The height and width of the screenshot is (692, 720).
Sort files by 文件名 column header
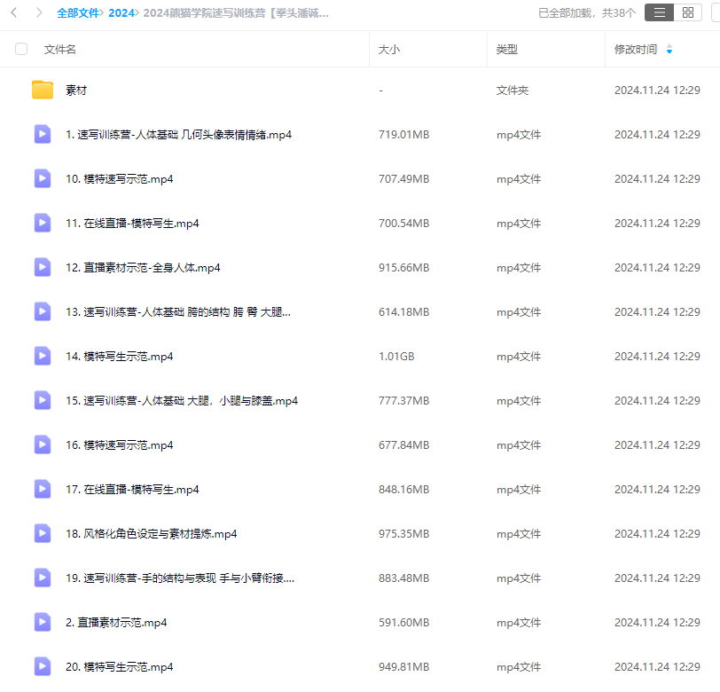pos(60,50)
